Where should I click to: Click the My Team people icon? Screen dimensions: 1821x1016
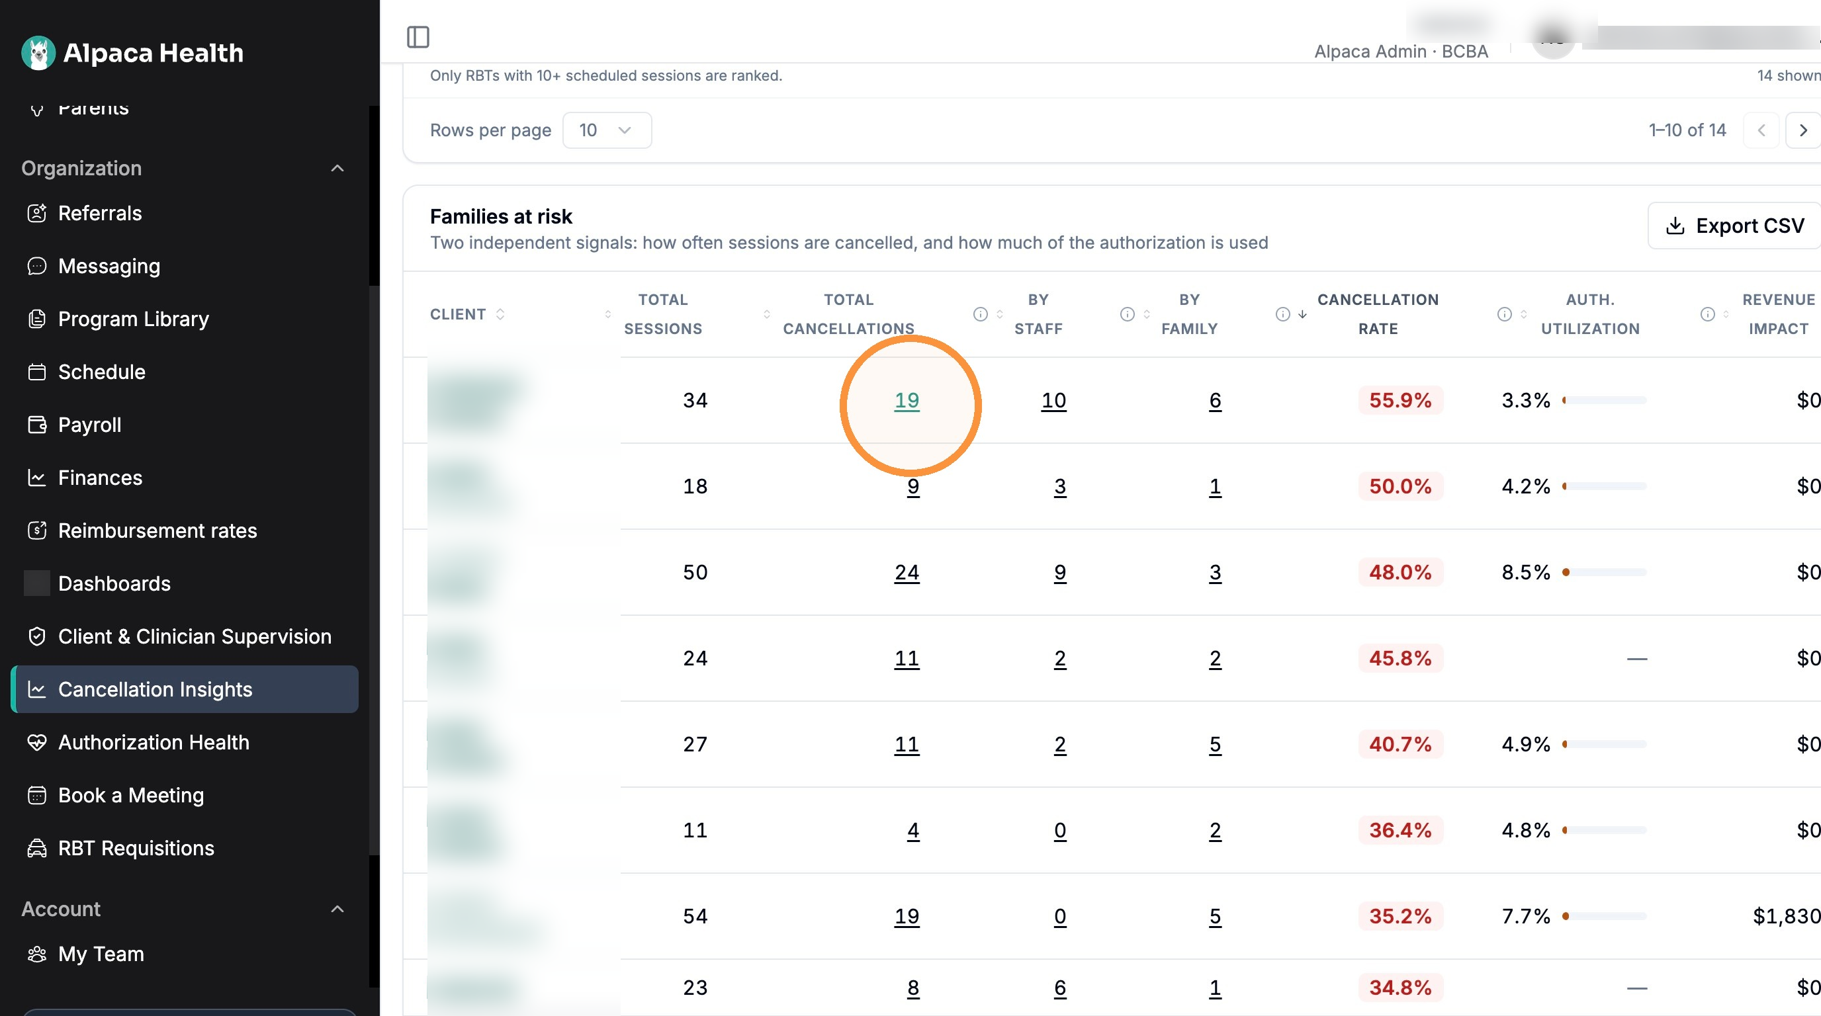point(37,954)
